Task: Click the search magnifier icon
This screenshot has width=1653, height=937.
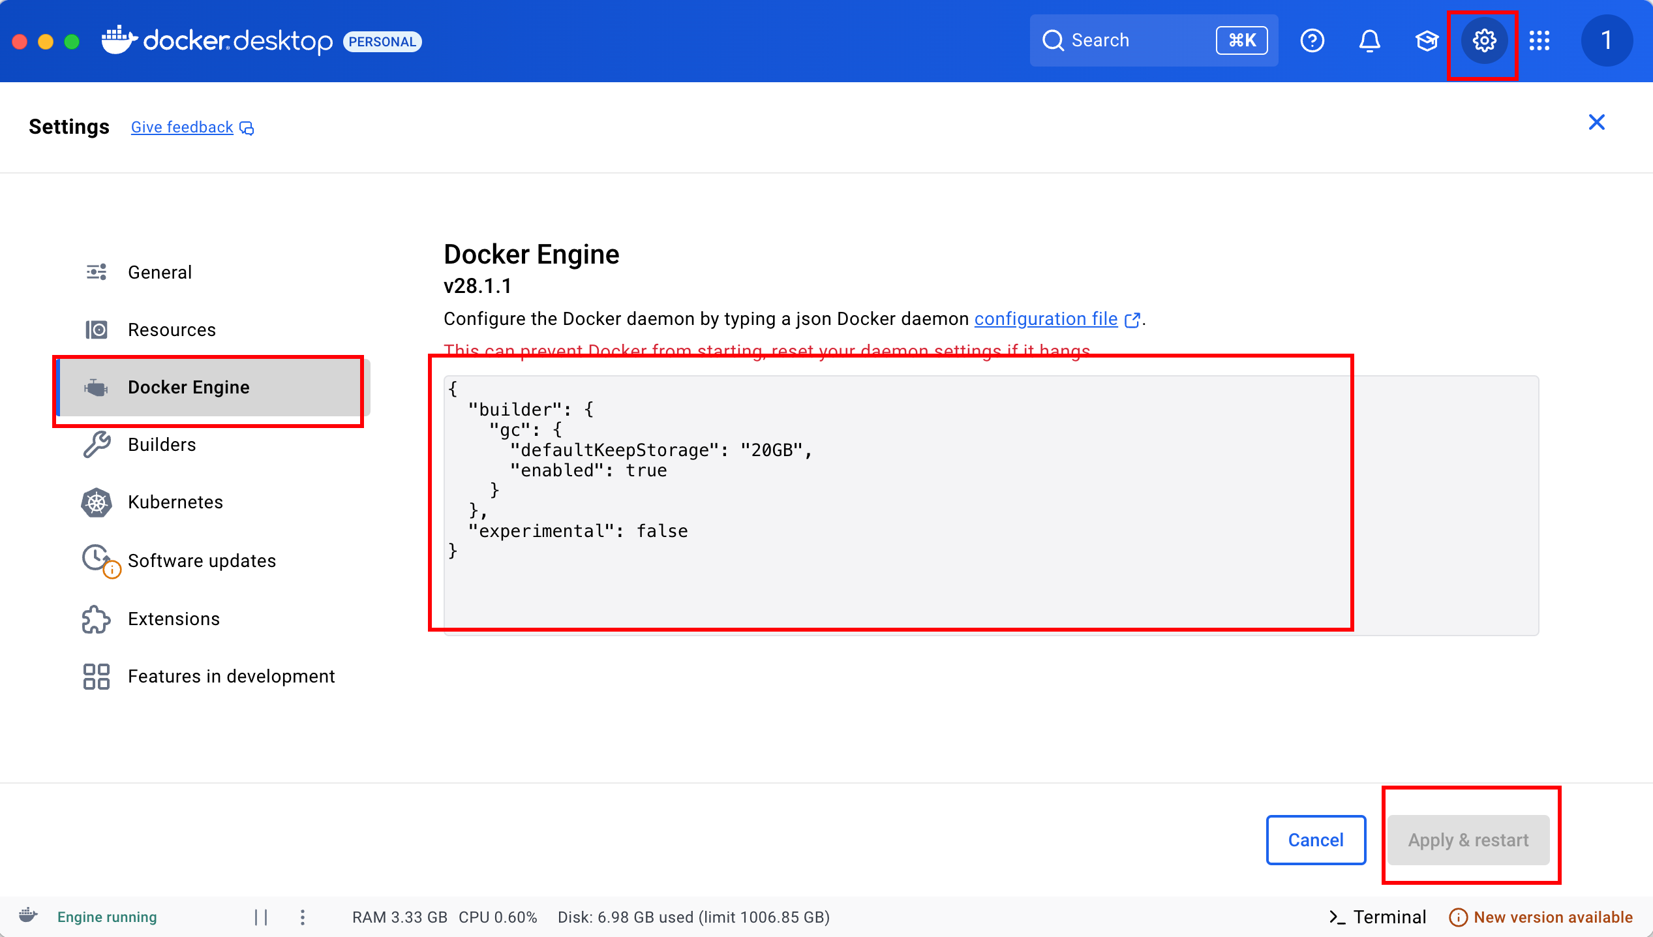Action: click(x=1053, y=40)
